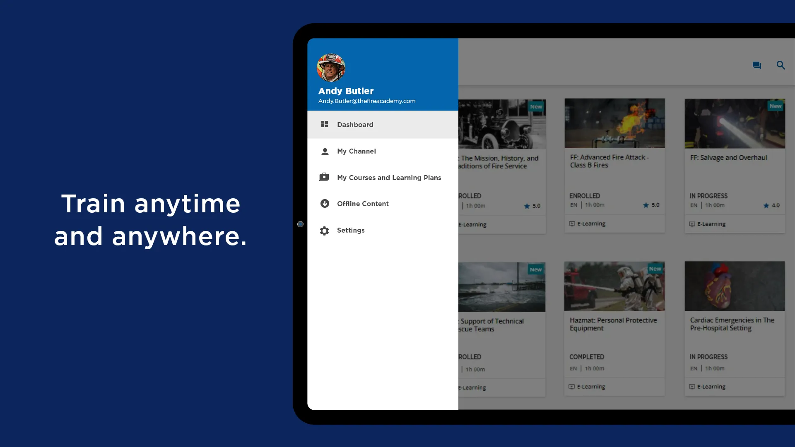
Task: Toggle enrolled status on Advanced Fire Attack
Action: coord(584,195)
